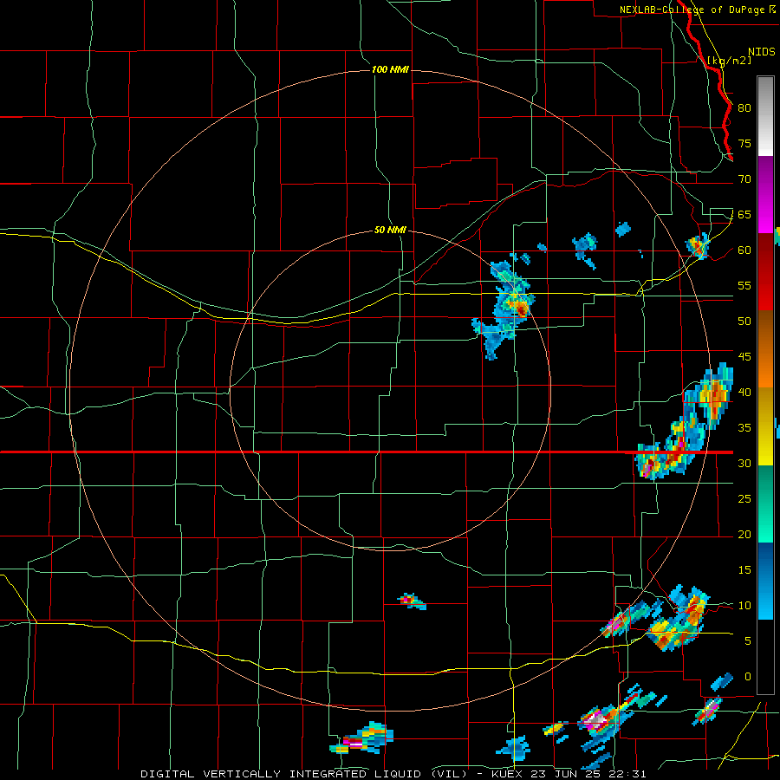Click the 40 value on the VIL scale
This screenshot has width=780, height=780.
(744, 392)
